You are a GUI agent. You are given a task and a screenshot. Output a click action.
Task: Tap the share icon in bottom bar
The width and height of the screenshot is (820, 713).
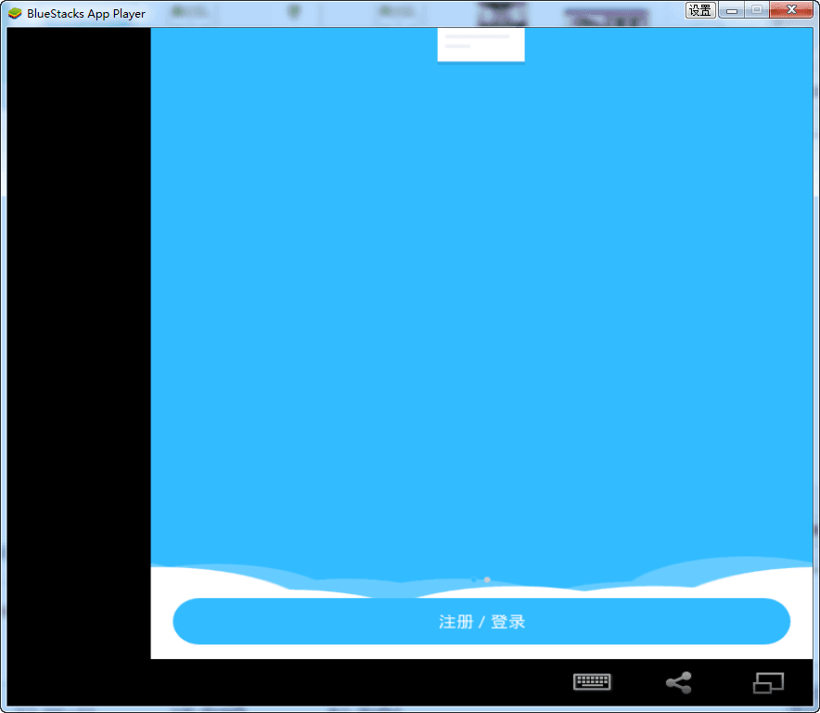679,683
